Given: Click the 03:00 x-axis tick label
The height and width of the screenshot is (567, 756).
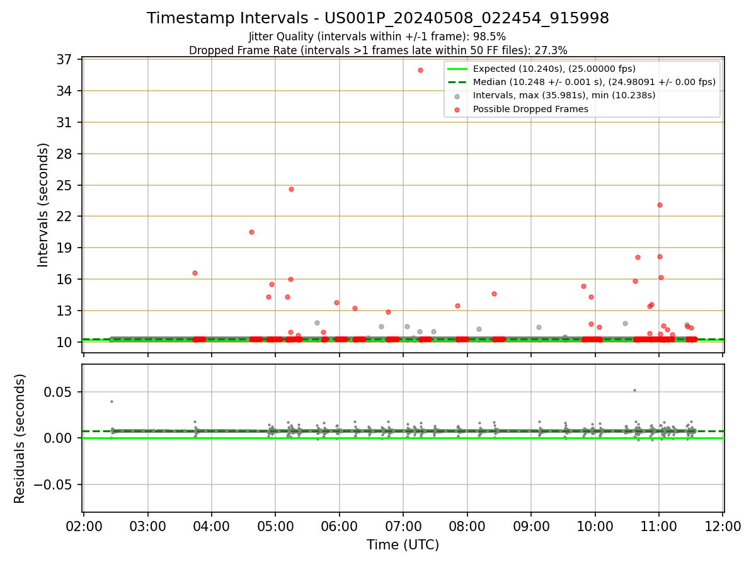Looking at the screenshot, I should (x=148, y=526).
